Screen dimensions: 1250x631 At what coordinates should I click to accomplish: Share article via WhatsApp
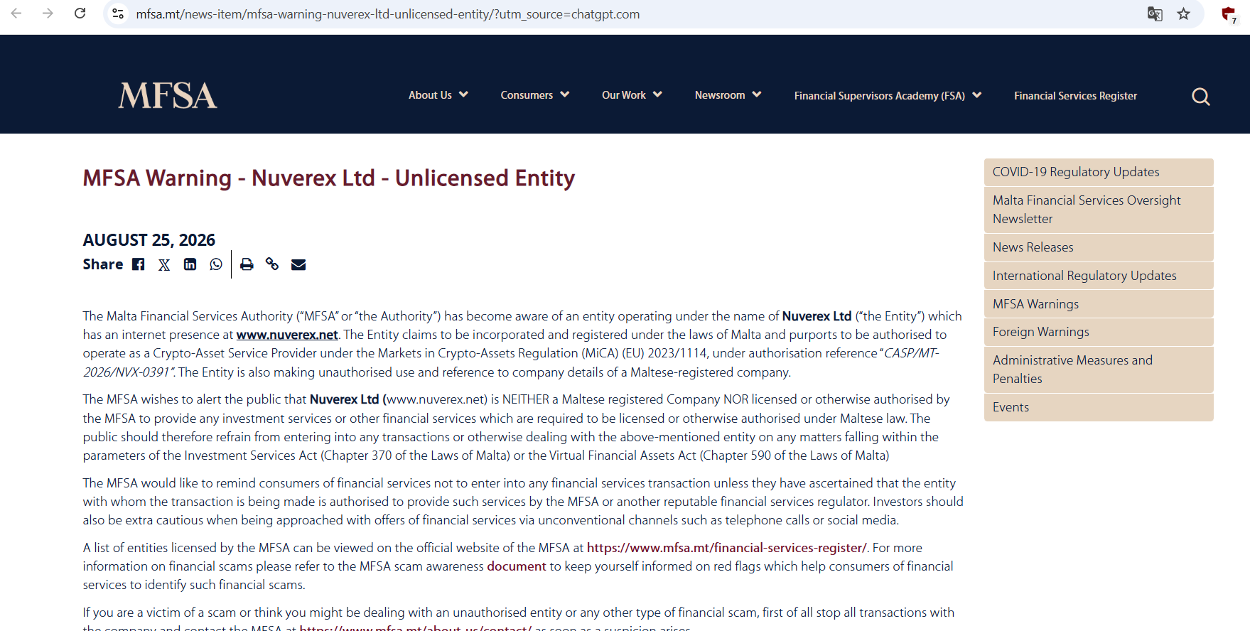tap(216, 264)
